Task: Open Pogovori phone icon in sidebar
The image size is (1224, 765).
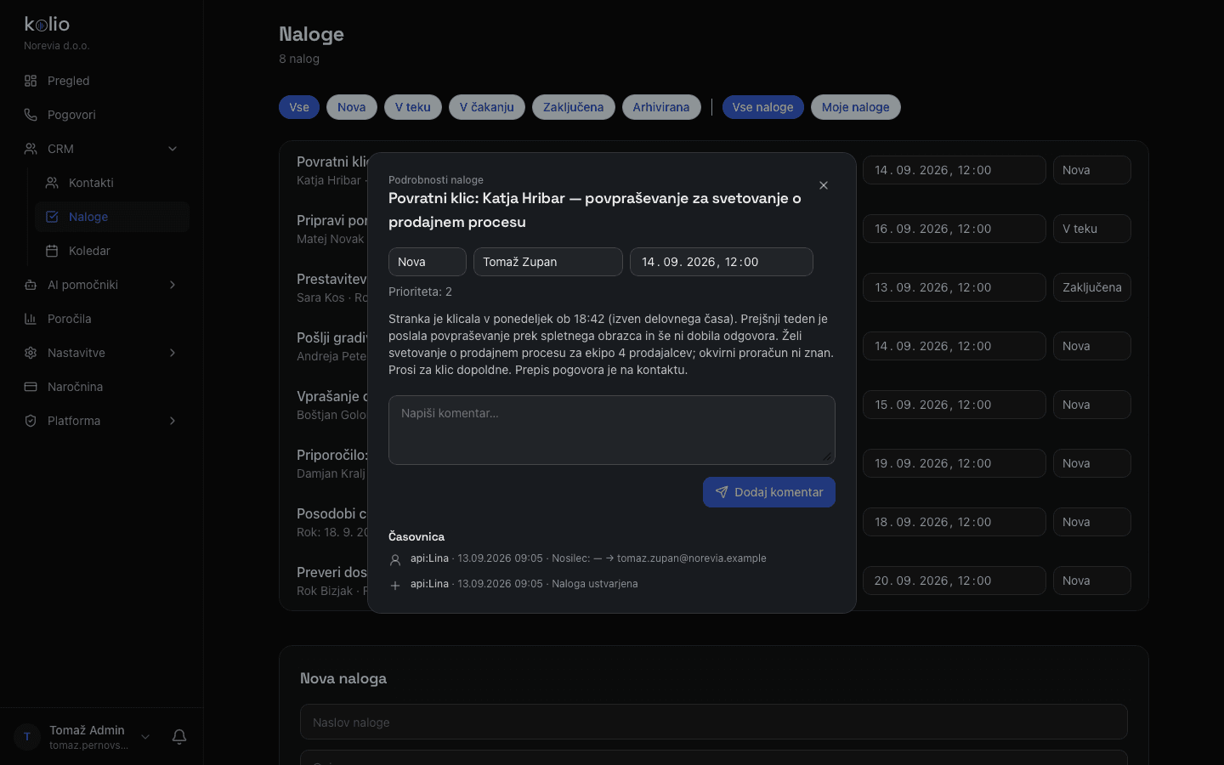Action: coord(31,115)
